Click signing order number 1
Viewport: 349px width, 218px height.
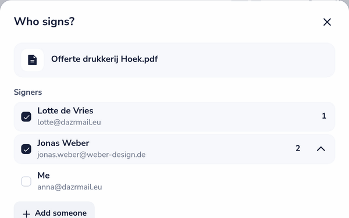(x=324, y=116)
